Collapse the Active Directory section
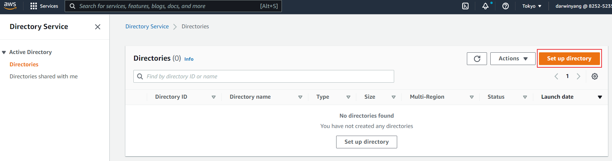The height and width of the screenshot is (161, 612). 4,52
